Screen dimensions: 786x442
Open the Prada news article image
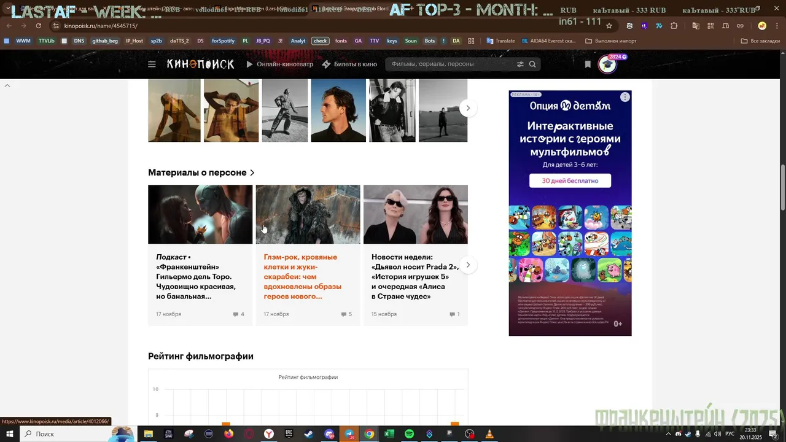pos(416,214)
